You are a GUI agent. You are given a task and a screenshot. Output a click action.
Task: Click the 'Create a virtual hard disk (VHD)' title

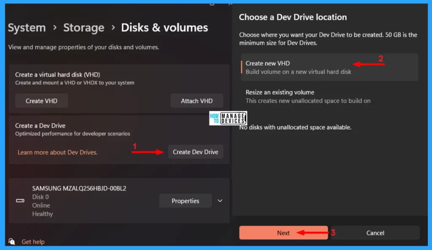(57, 75)
